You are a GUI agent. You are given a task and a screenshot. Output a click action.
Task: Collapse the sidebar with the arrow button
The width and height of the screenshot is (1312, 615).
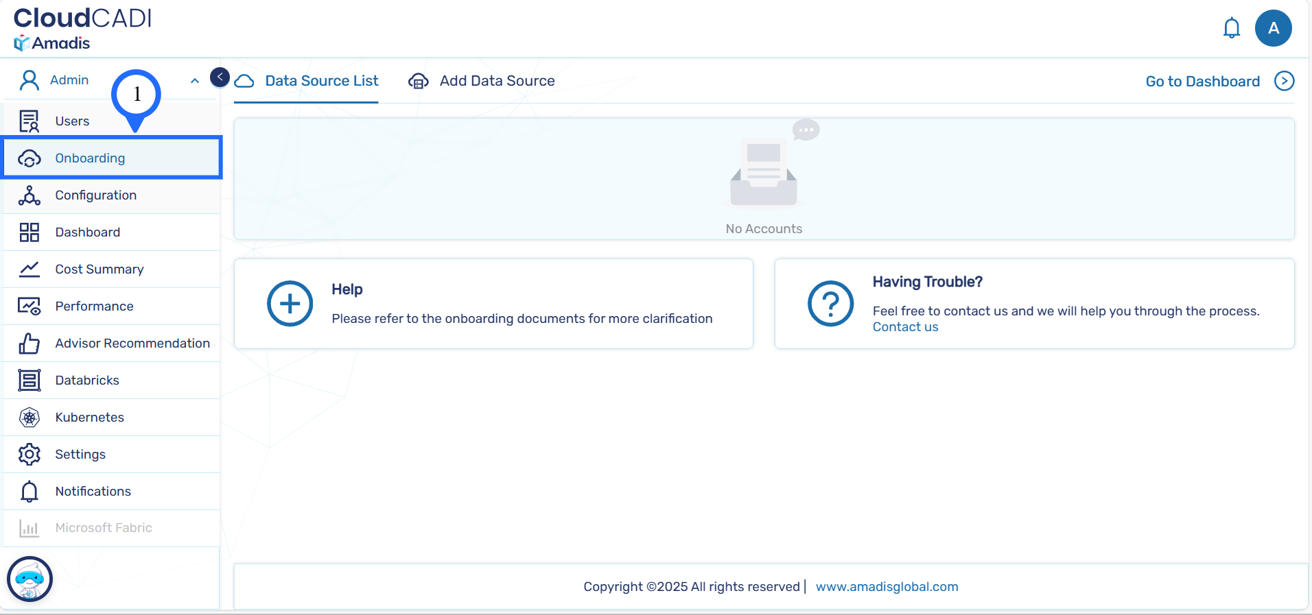point(220,77)
